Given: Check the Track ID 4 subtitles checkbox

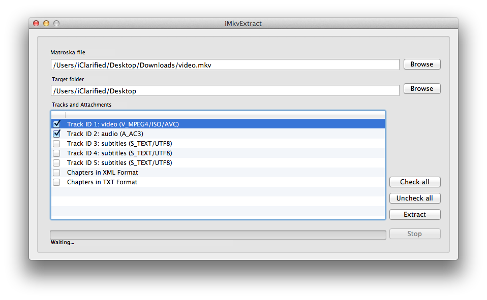Looking at the screenshot, I should coord(56,153).
